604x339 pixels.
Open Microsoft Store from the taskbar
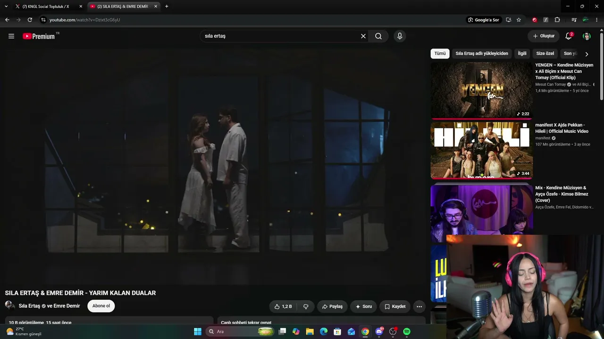pyautogui.click(x=337, y=331)
